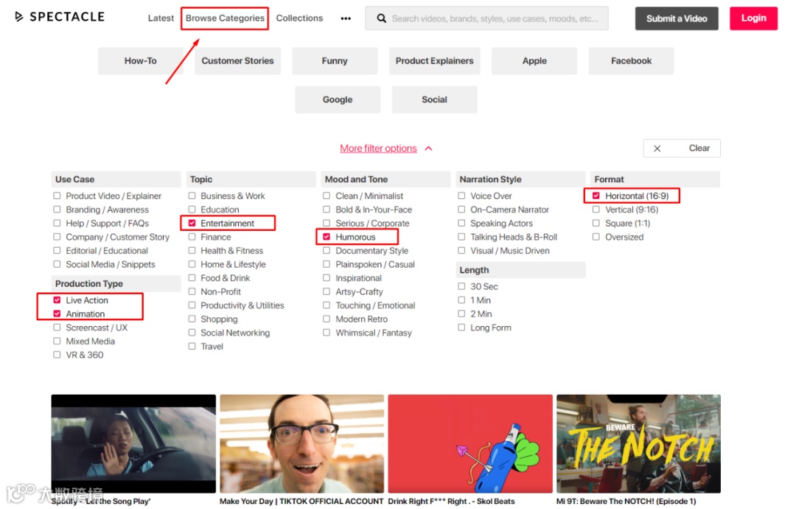796x509 pixels.
Task: Open the Latest tab
Action: pos(161,18)
